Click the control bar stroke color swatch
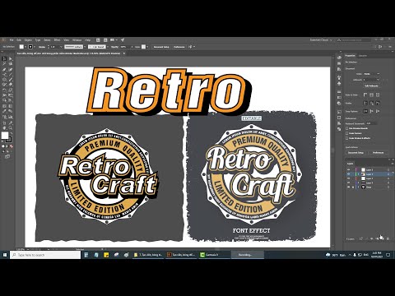 click(30, 47)
